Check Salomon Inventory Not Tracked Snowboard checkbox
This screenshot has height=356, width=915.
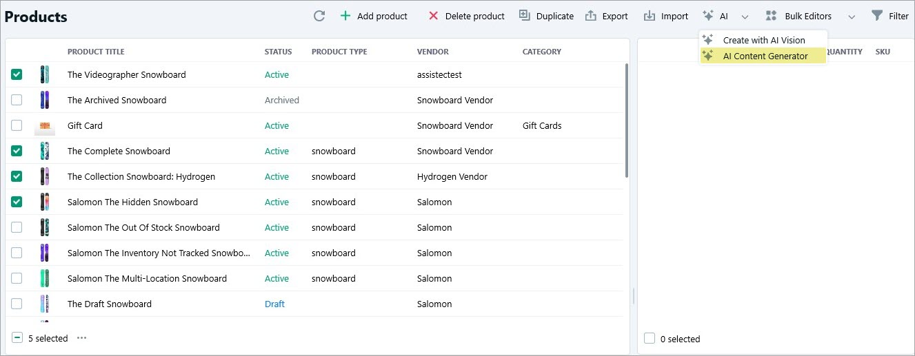click(x=17, y=253)
